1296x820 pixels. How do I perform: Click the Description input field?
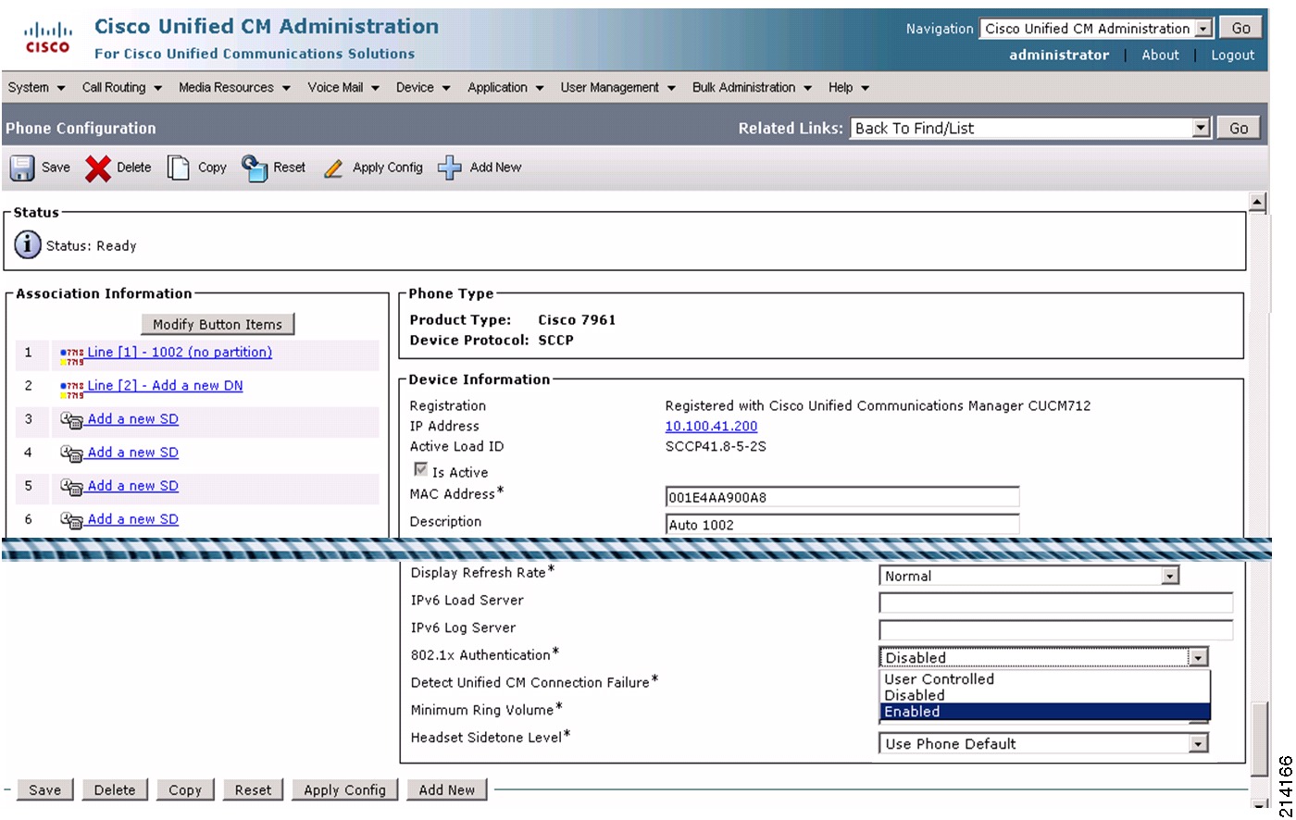(842, 525)
